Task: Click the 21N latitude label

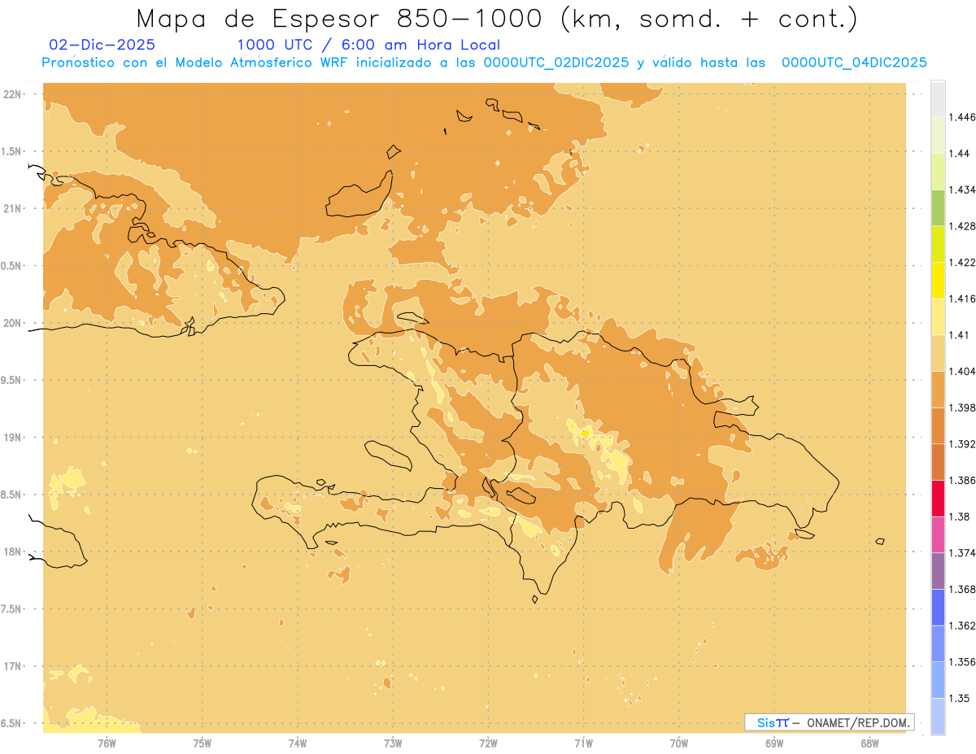Action: coord(12,208)
